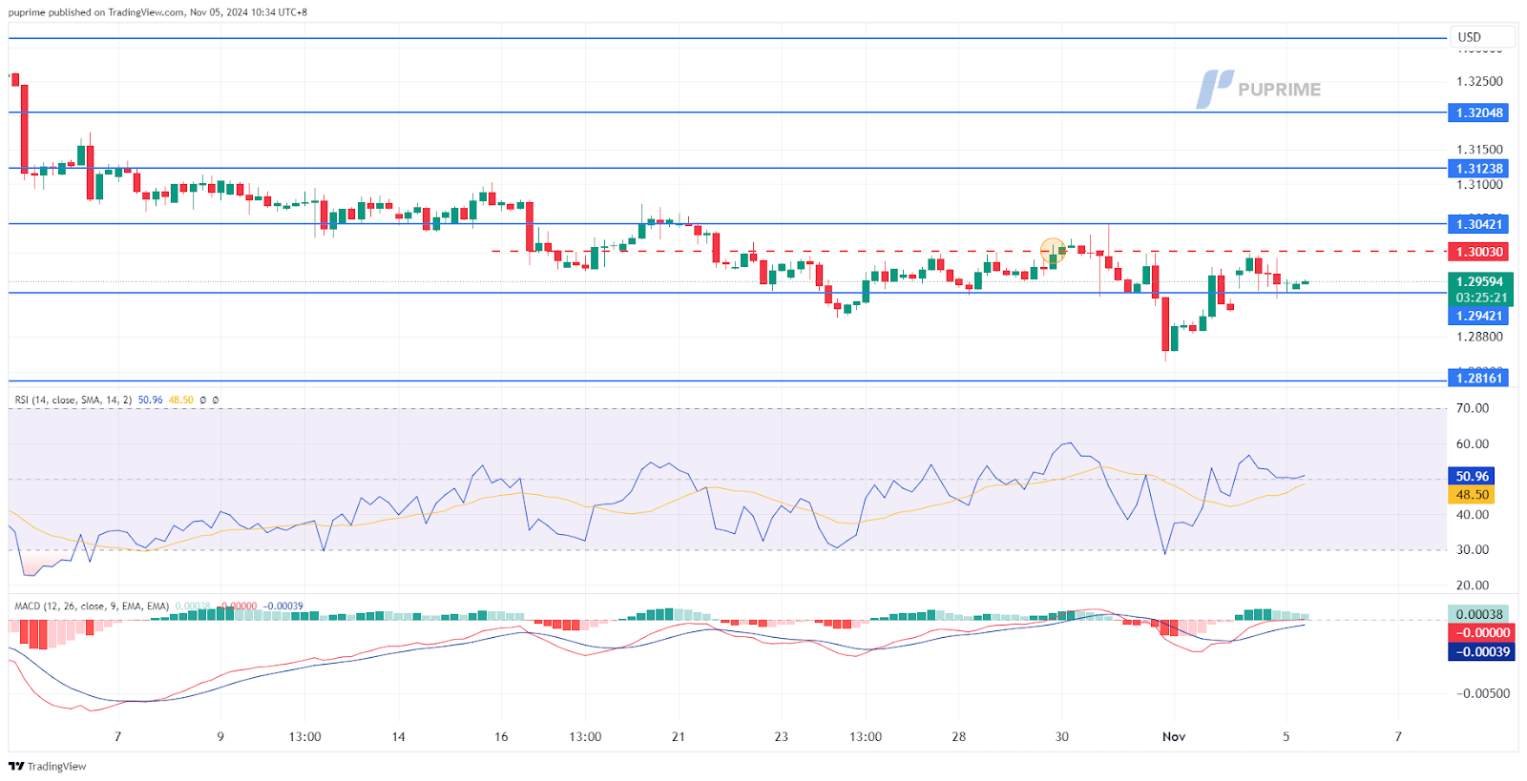Click the 14 date label on time axis
1527x781 pixels.
pos(398,737)
